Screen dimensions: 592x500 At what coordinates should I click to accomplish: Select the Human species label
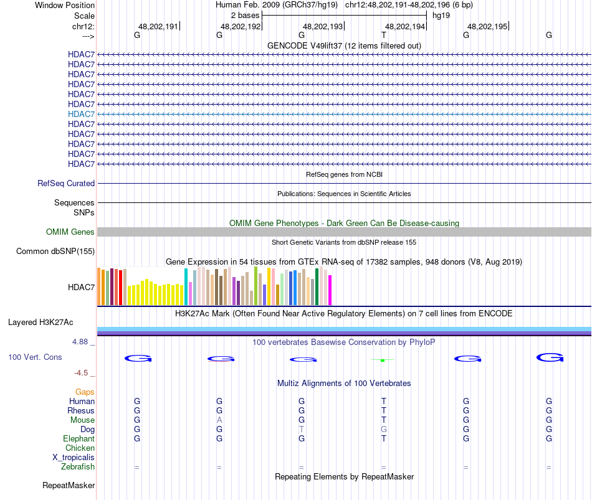[82, 401]
